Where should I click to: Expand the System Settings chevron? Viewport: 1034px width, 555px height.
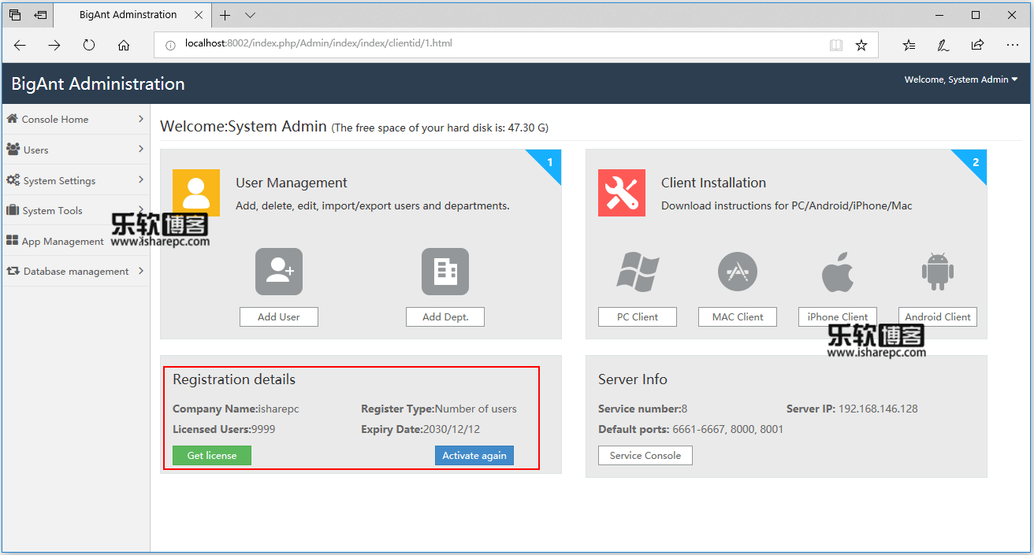[141, 179]
